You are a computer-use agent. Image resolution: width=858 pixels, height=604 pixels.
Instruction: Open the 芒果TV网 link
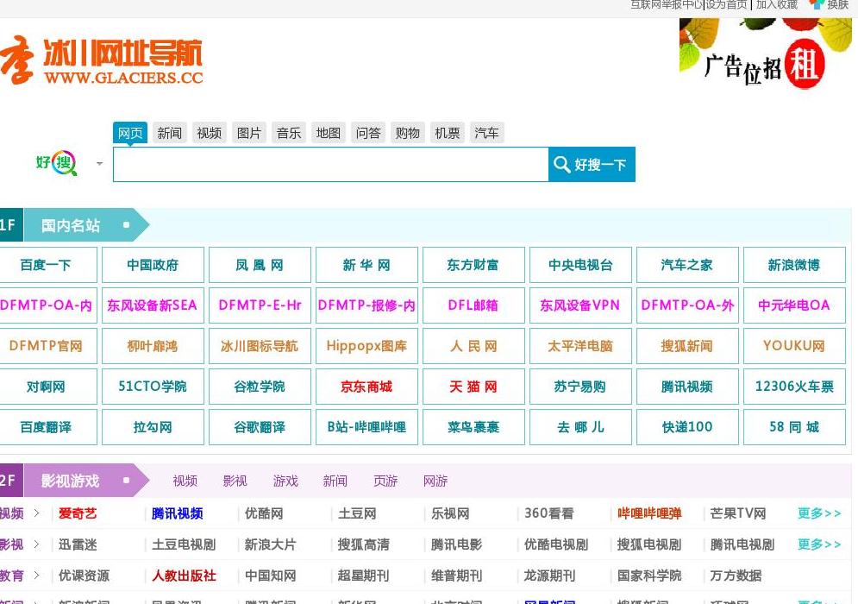point(738,513)
